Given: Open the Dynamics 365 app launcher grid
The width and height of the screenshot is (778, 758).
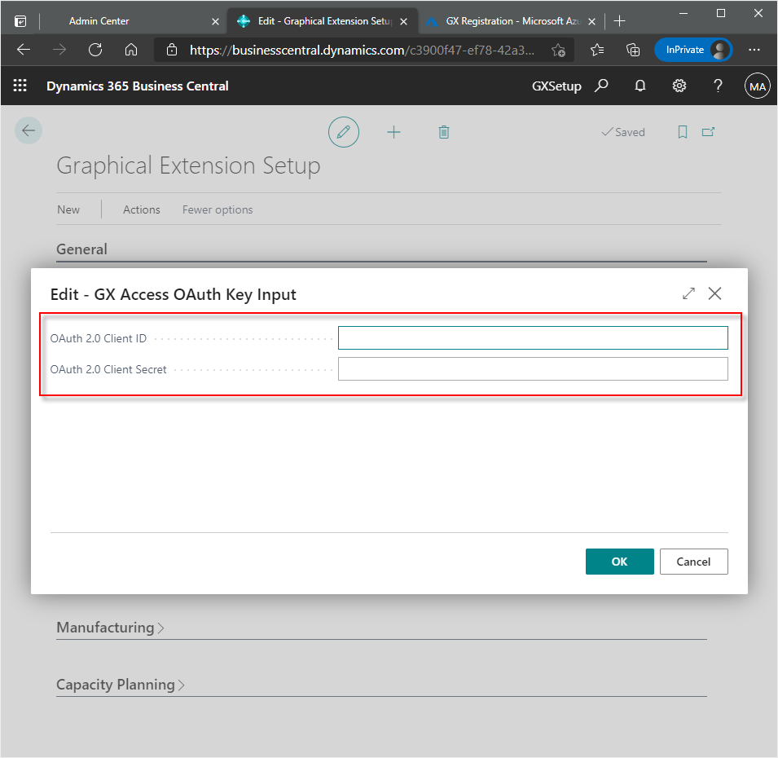Looking at the screenshot, I should coord(20,85).
